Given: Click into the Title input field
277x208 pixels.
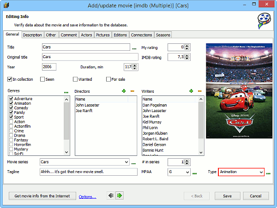Looking at the screenshot, I should pos(86,47).
